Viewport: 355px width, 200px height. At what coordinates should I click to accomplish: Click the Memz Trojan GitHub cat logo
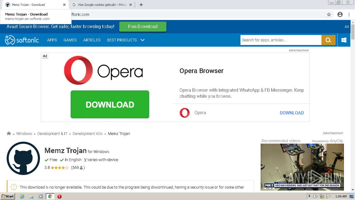[23, 158]
